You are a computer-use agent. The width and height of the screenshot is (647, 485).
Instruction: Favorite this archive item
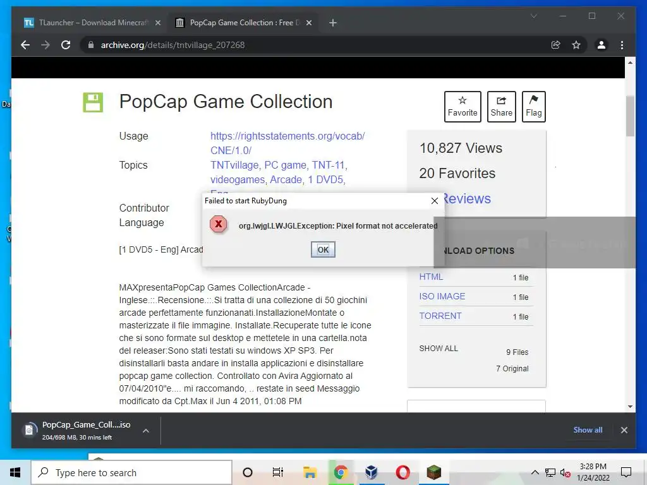click(463, 106)
